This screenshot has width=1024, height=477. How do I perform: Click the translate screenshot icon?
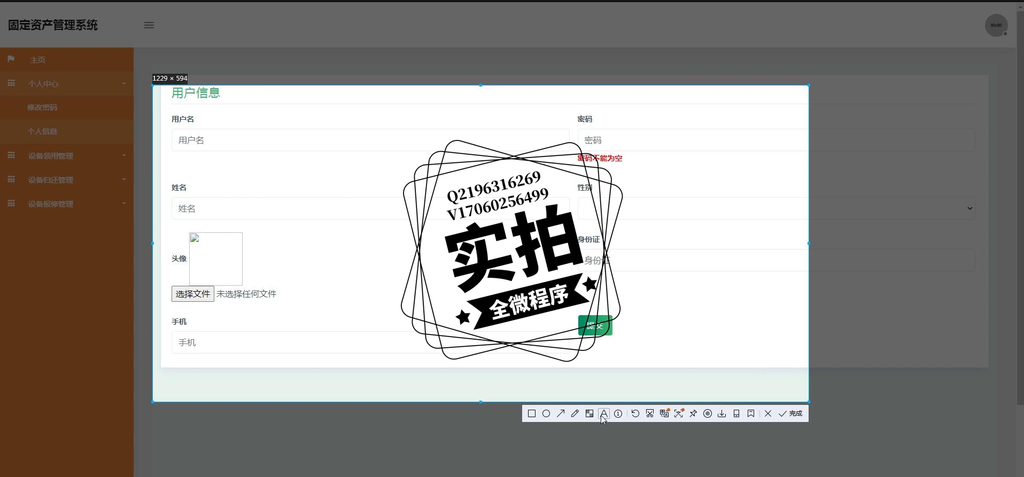click(664, 413)
